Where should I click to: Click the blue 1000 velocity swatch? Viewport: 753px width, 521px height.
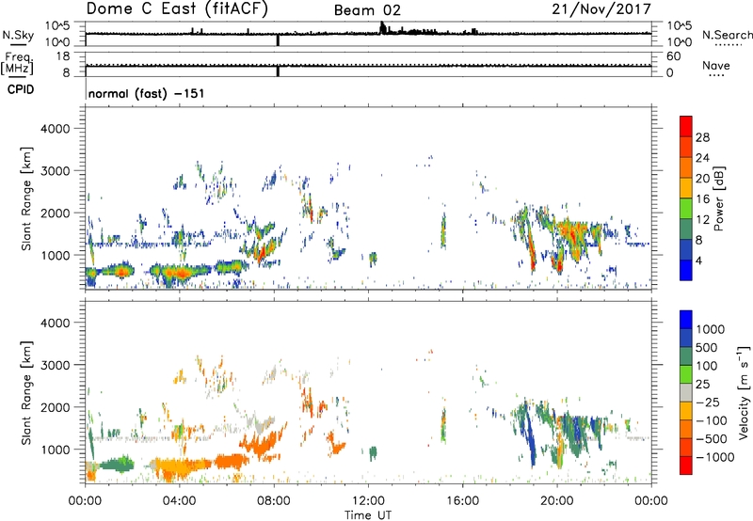[686, 320]
